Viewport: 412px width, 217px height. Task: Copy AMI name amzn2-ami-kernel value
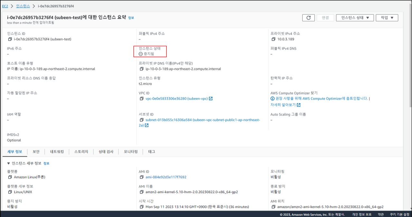click(142, 192)
